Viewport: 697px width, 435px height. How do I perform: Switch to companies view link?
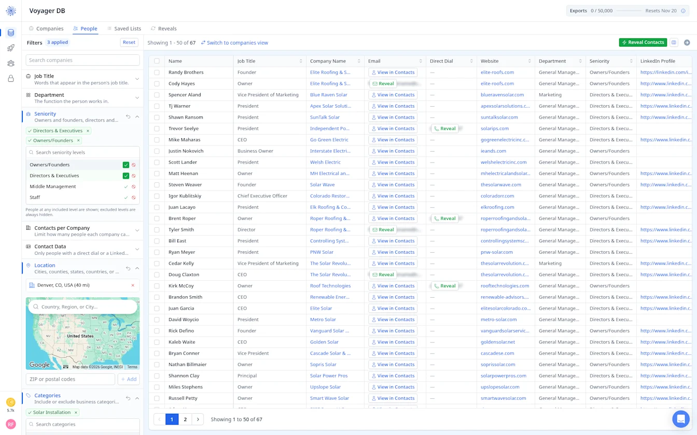[234, 43]
